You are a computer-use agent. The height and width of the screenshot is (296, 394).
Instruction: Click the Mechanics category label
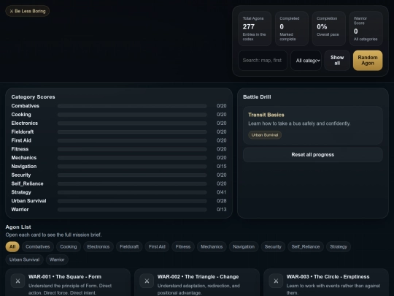click(24, 158)
